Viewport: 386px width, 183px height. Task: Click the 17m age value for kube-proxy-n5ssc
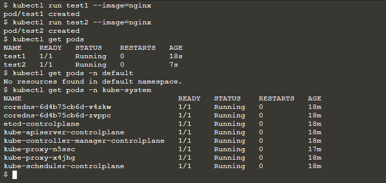tap(314, 149)
